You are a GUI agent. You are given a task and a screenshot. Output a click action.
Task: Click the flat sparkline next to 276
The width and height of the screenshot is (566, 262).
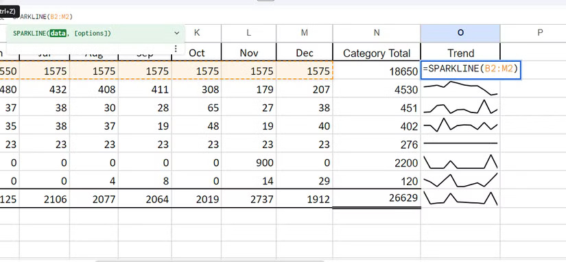[x=460, y=143]
